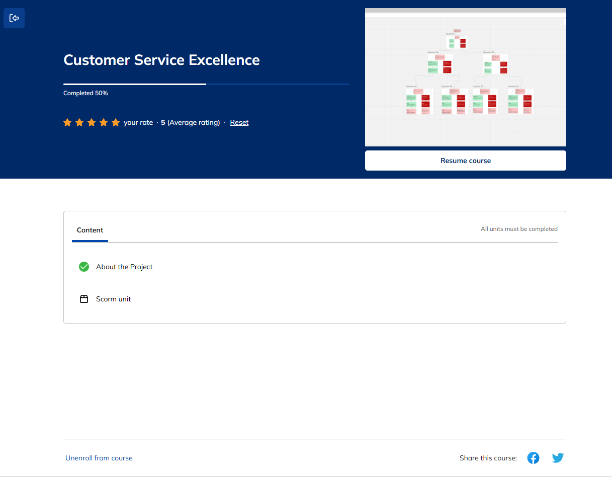Open the About the Project unit

[x=124, y=267]
